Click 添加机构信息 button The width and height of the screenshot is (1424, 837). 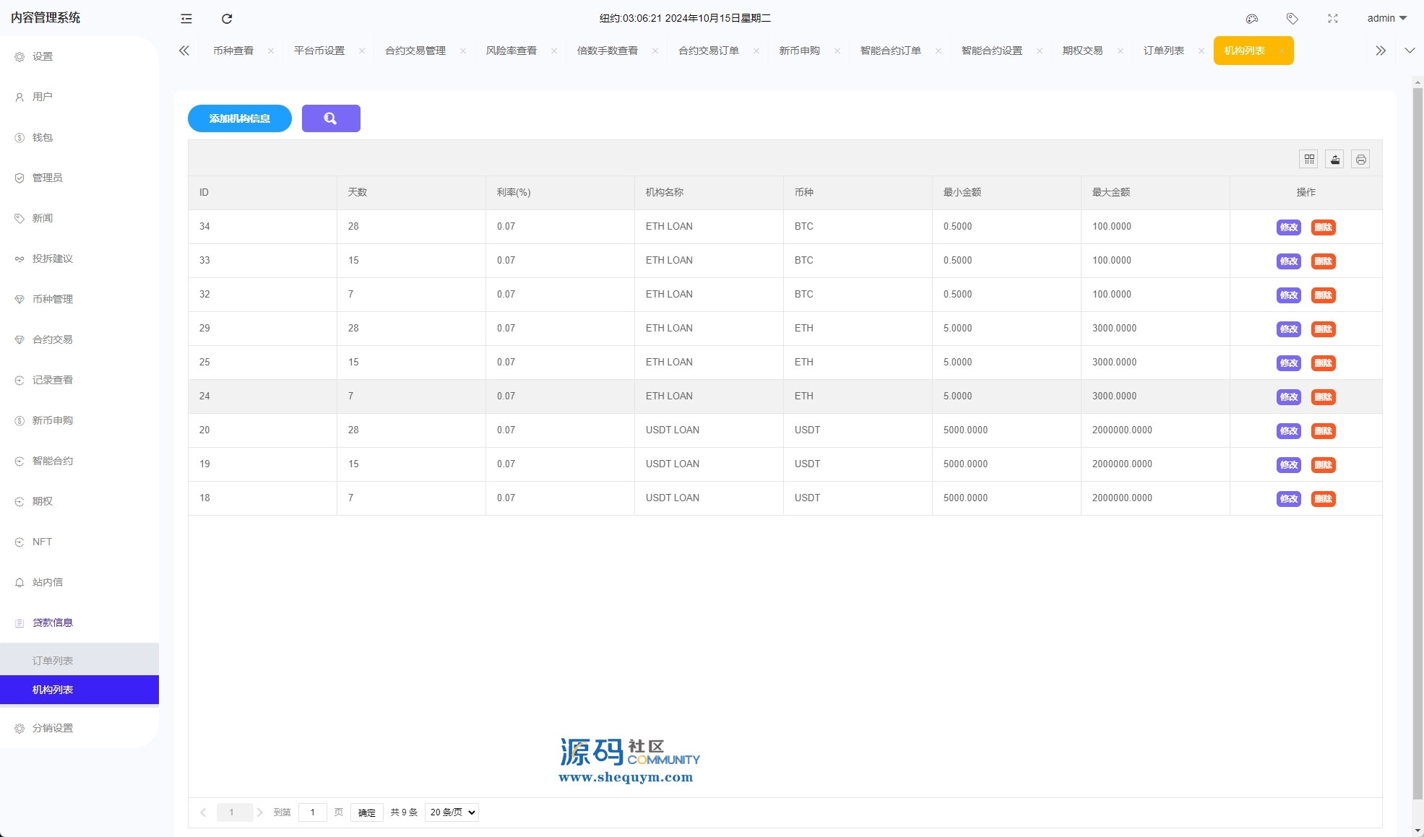(x=240, y=118)
